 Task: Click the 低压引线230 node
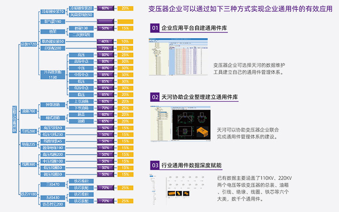pos(53,135)
